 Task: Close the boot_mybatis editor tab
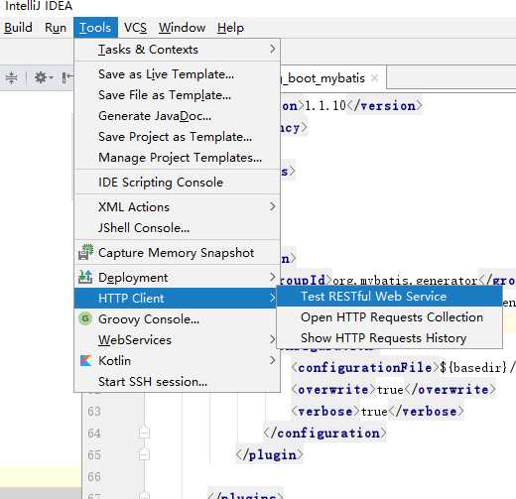[x=375, y=78]
